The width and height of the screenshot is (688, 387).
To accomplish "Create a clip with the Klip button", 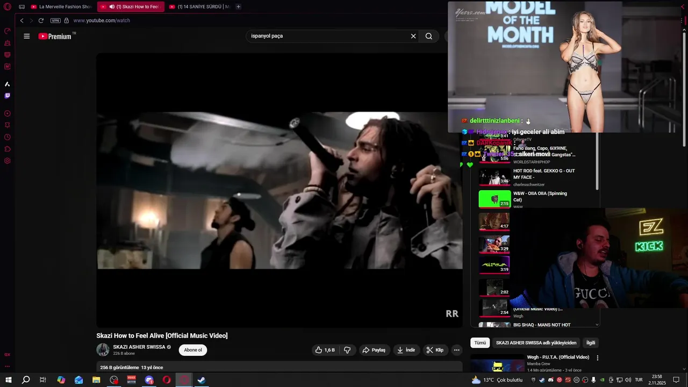I will [435, 350].
